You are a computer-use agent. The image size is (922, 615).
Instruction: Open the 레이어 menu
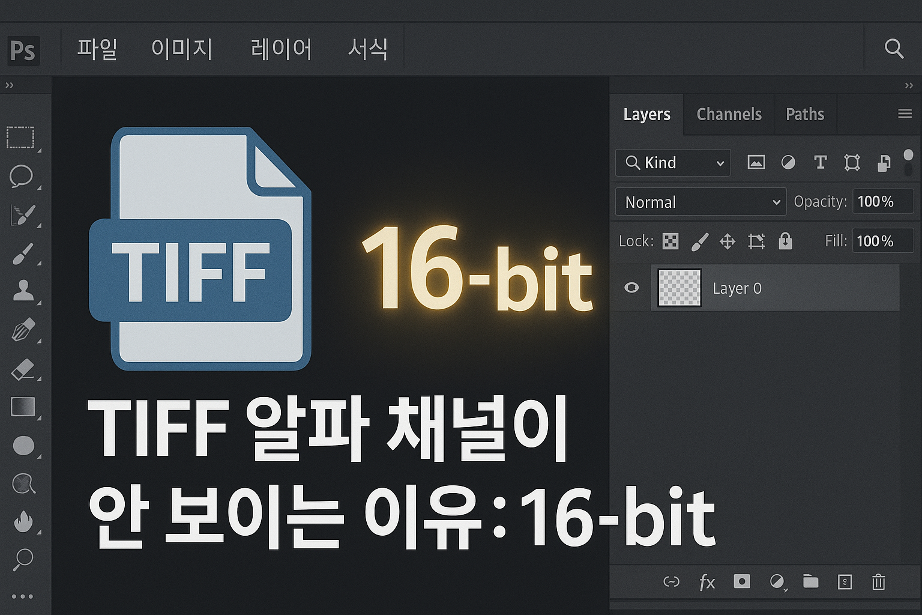(282, 49)
